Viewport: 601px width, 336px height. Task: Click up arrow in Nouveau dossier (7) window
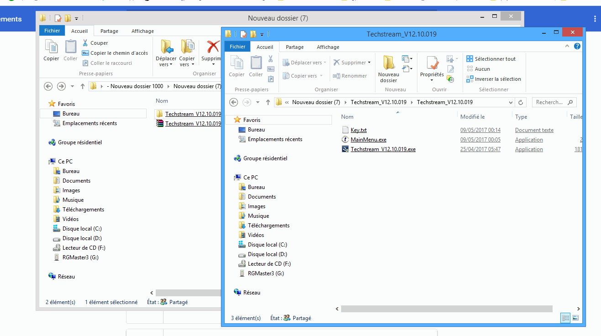click(82, 86)
